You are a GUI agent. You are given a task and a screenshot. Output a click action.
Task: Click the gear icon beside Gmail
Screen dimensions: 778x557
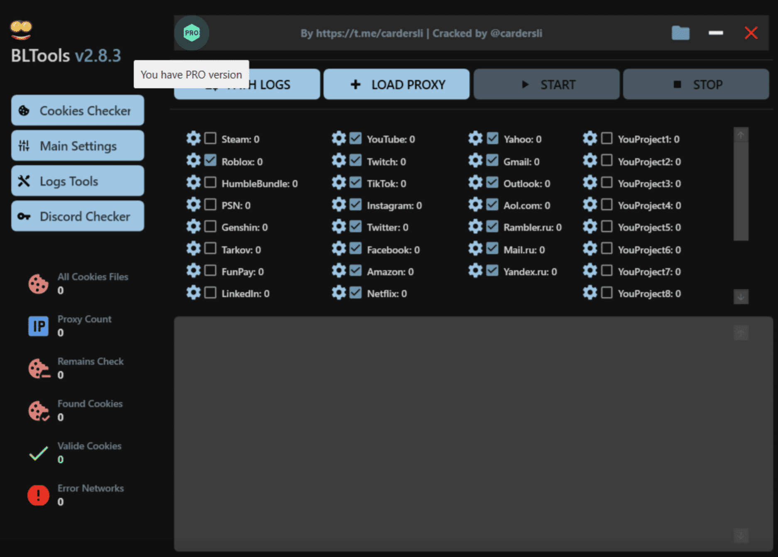coord(475,161)
